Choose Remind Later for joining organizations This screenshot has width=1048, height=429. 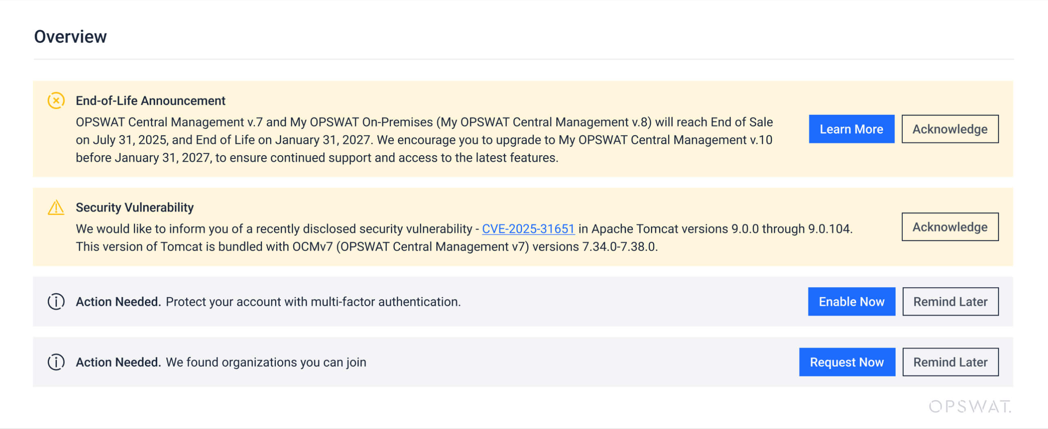click(950, 362)
